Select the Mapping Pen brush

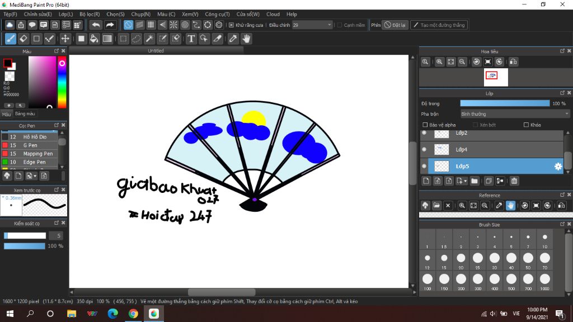point(29,154)
